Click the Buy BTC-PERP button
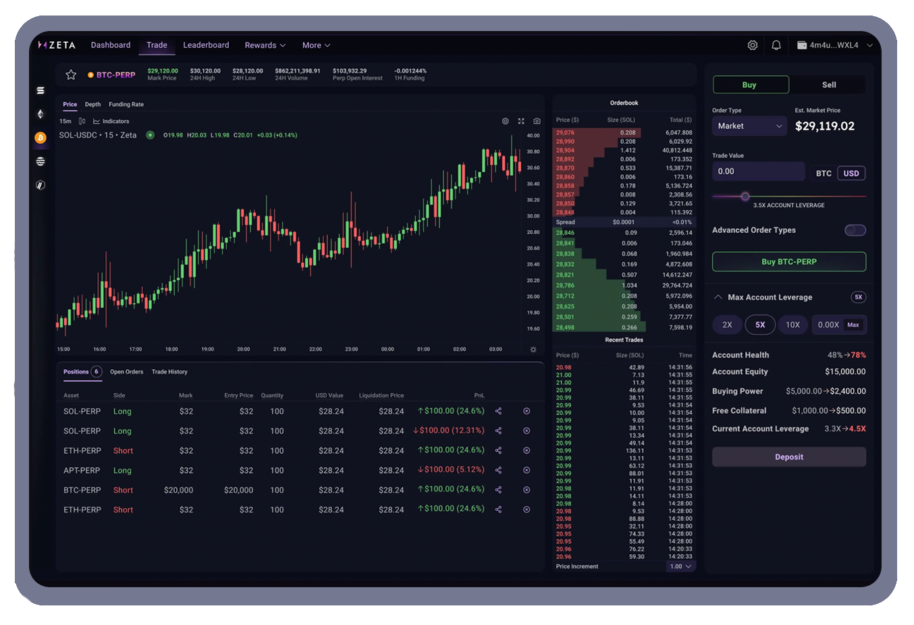 click(x=788, y=262)
